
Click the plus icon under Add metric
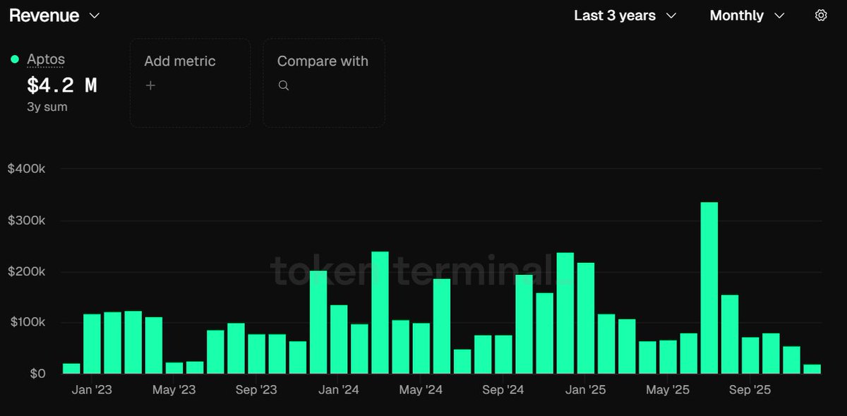pyautogui.click(x=149, y=85)
